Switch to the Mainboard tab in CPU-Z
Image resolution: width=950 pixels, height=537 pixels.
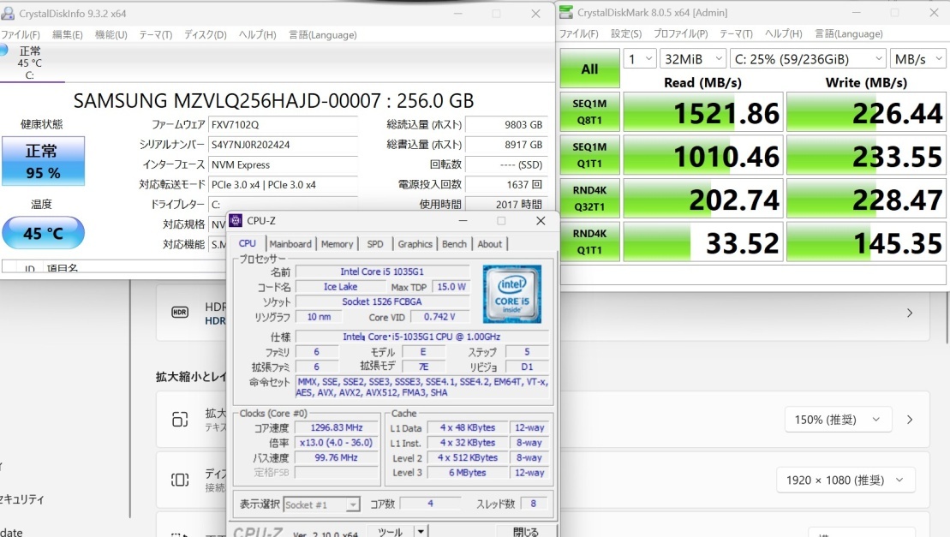[x=290, y=244]
